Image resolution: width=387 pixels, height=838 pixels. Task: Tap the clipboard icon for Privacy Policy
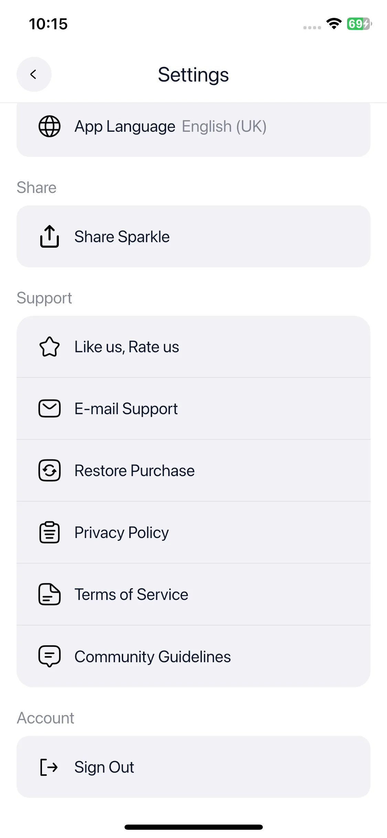point(50,532)
